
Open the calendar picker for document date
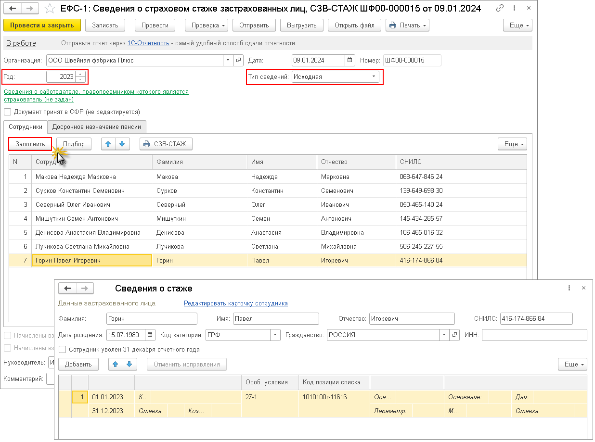(350, 61)
